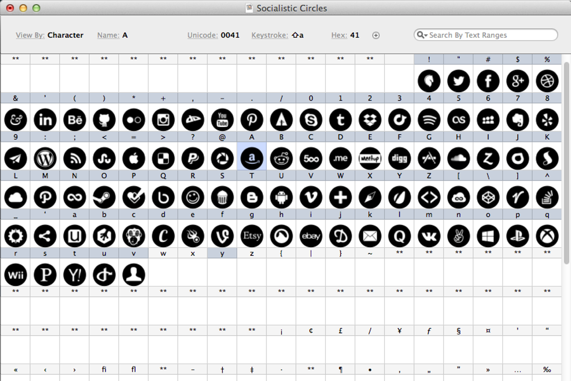571x381 pixels.
Task: Select the Yahoo Y! glyph
Action: pos(75,274)
